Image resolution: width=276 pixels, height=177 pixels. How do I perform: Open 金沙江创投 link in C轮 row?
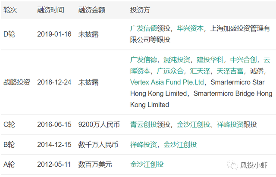pyautogui.click(x=194, y=124)
